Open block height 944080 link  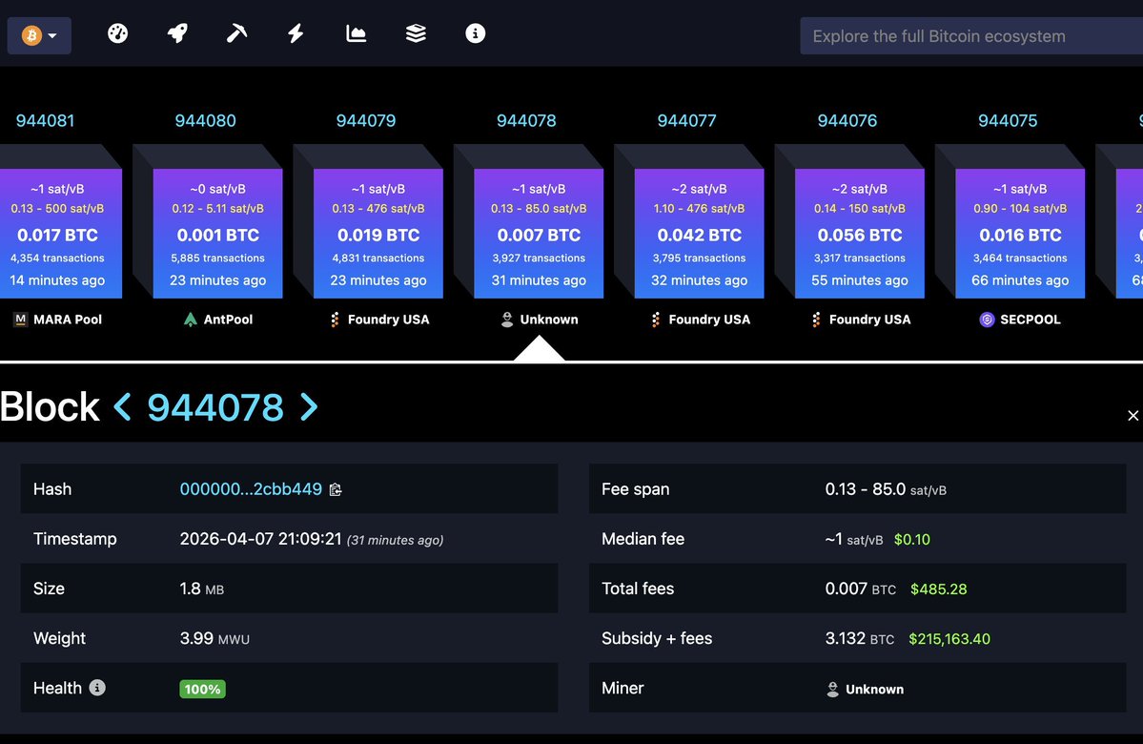[206, 120]
